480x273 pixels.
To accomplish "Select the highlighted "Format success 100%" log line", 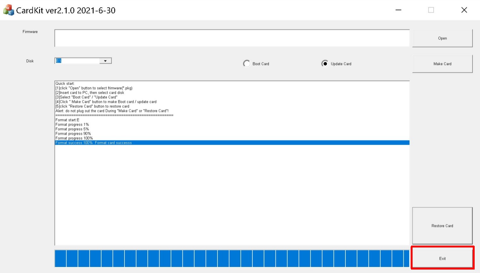I will (94, 143).
